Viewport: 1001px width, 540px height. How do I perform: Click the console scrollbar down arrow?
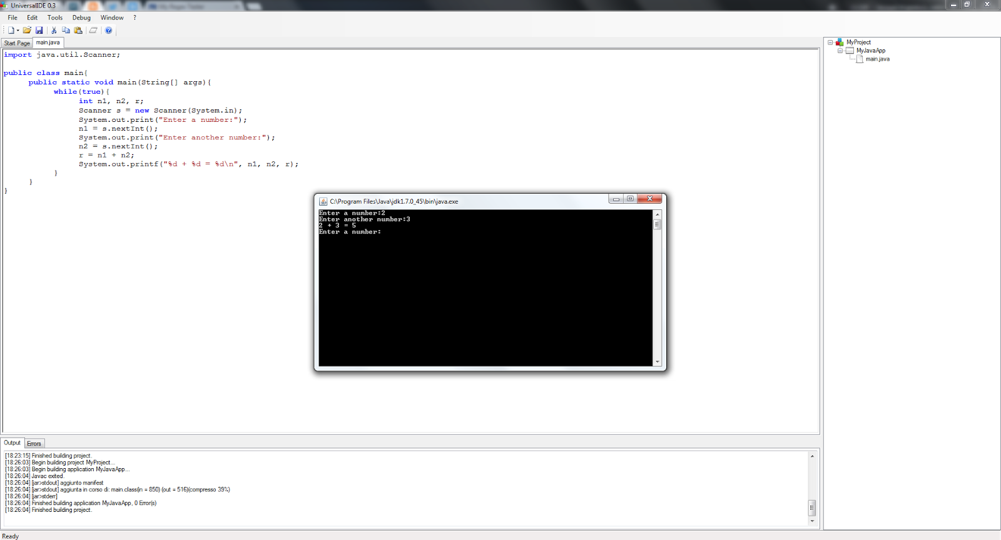tap(657, 362)
